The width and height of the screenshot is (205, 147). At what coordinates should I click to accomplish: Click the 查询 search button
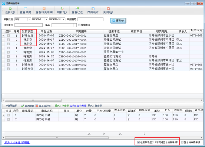(118, 21)
